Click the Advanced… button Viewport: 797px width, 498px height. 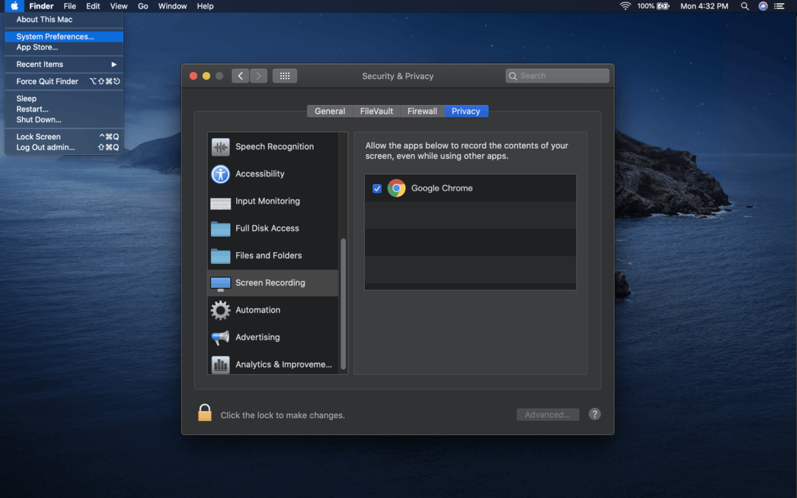pyautogui.click(x=547, y=415)
